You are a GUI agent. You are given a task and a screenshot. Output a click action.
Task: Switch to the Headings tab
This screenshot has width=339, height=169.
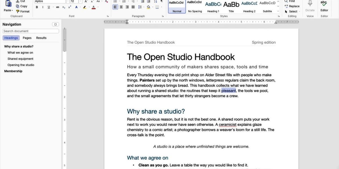click(11, 38)
